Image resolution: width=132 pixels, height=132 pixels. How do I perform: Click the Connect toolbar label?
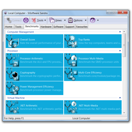[17, 20]
